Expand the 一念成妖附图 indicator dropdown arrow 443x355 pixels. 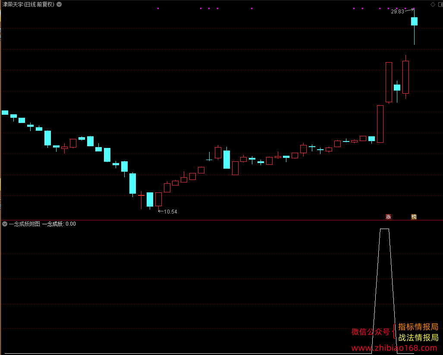(5, 224)
